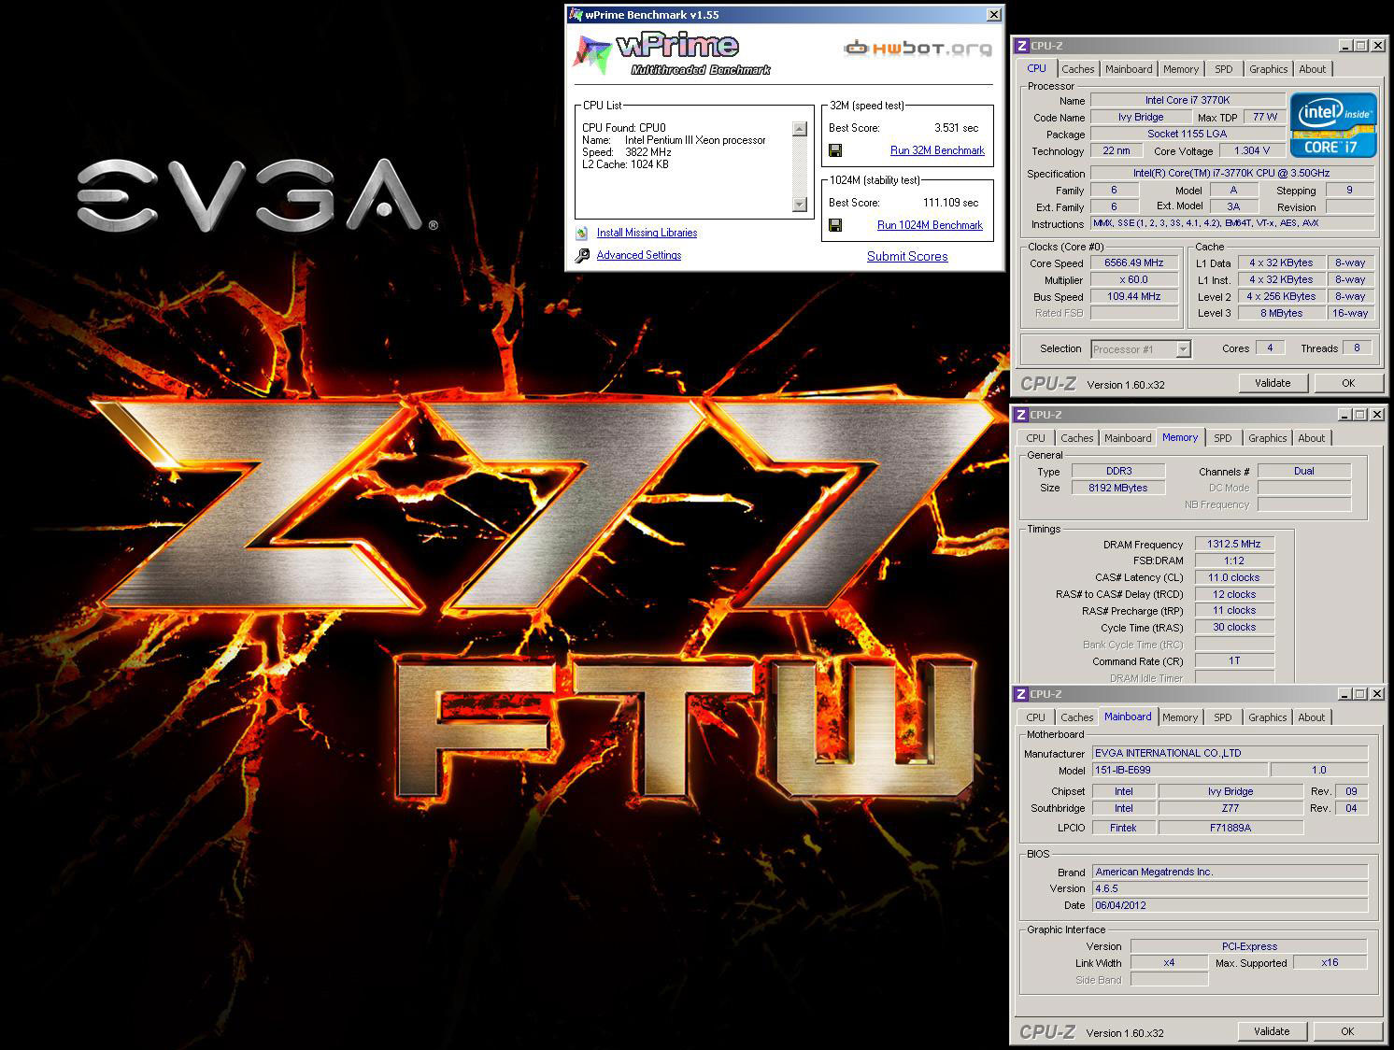
Task: Select CPU tab in the CPU-Z Mainboard window
Action: (x=1036, y=717)
